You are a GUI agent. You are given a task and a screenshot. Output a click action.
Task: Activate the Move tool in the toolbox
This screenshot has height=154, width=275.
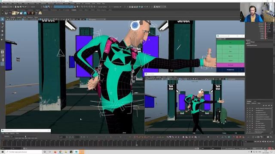[x=2, y=31]
